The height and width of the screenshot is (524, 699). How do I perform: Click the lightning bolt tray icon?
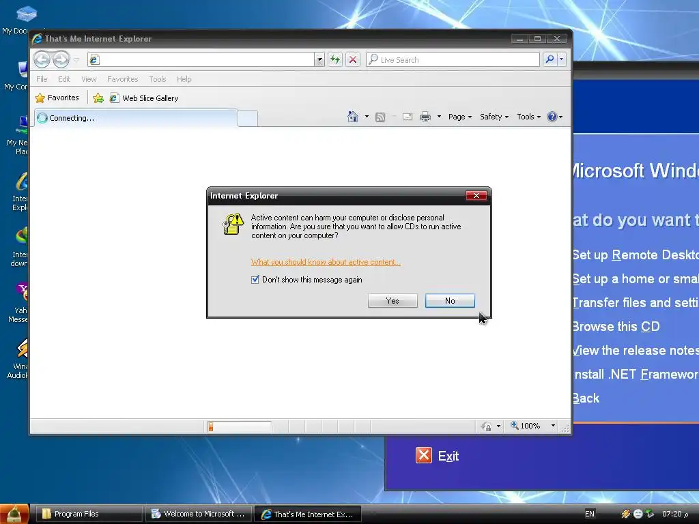pyautogui.click(x=625, y=514)
